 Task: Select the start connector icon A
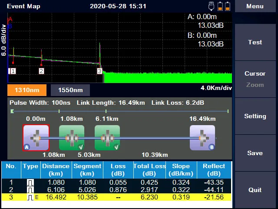pos(36,138)
